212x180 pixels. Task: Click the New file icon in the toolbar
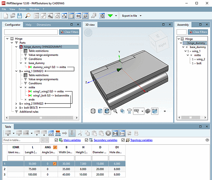6,16
